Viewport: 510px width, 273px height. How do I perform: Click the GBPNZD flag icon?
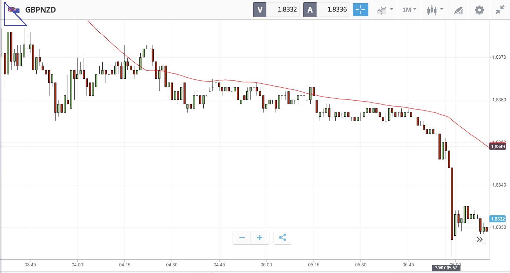[x=14, y=10]
